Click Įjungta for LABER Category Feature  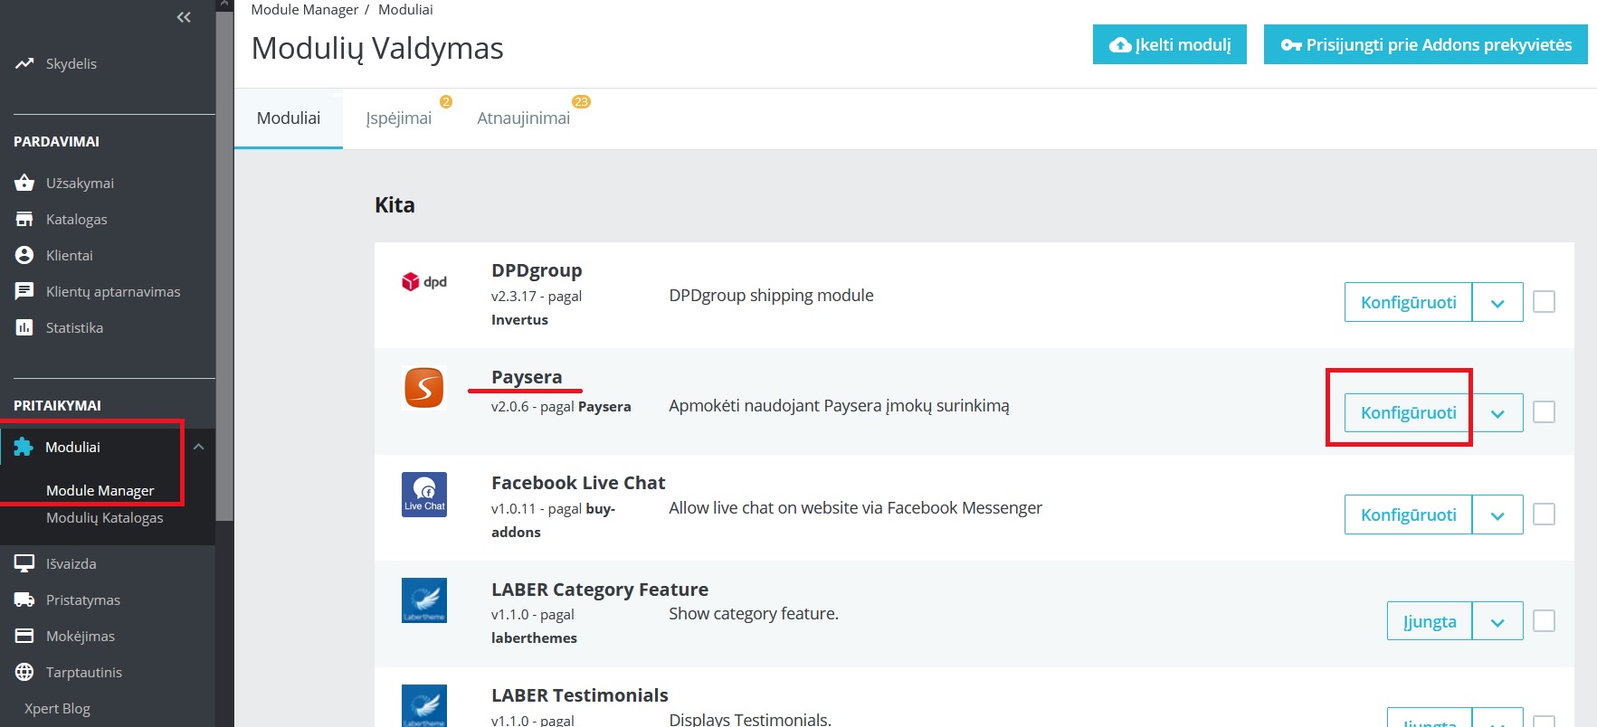(x=1430, y=621)
